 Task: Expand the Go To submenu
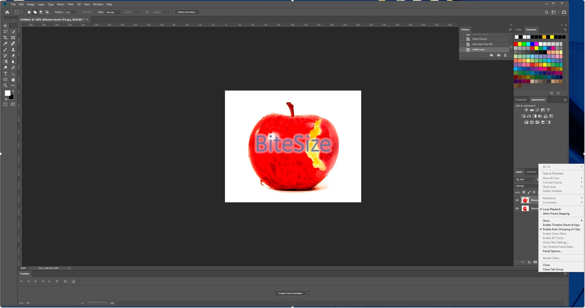coord(561,167)
